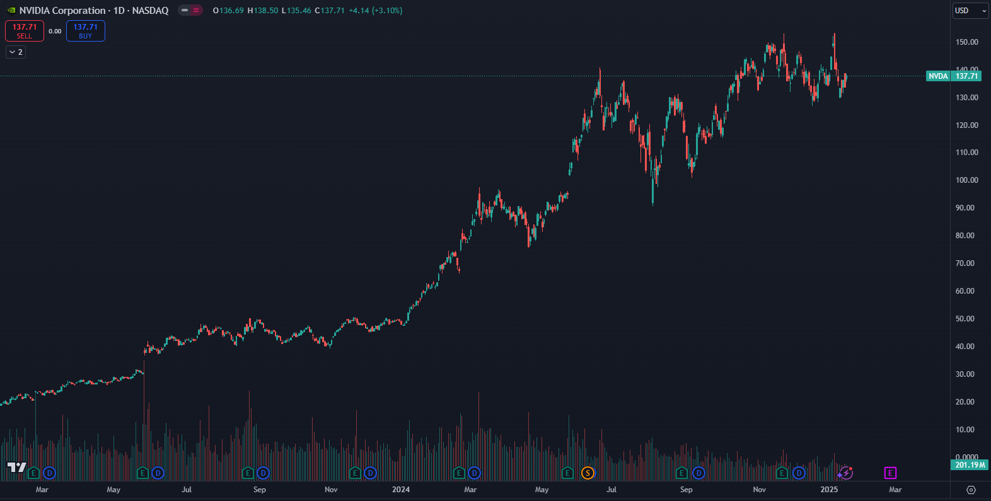Click the data status pill next to NASDAQ
991x501 pixels.
(x=190, y=10)
